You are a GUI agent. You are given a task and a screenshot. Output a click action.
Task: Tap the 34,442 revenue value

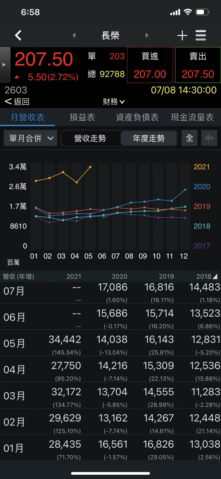point(65,339)
